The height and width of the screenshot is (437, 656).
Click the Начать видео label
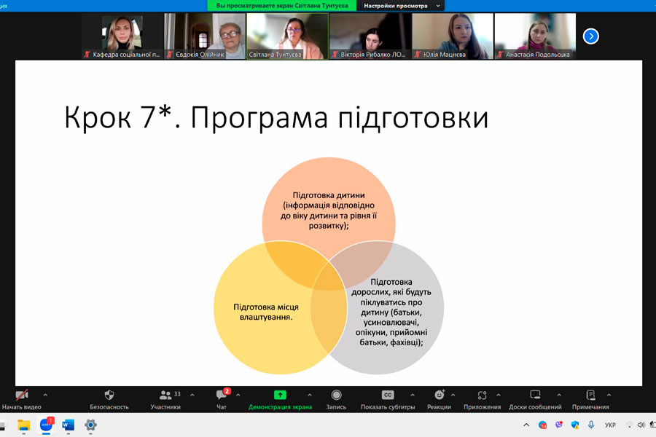click(22, 407)
